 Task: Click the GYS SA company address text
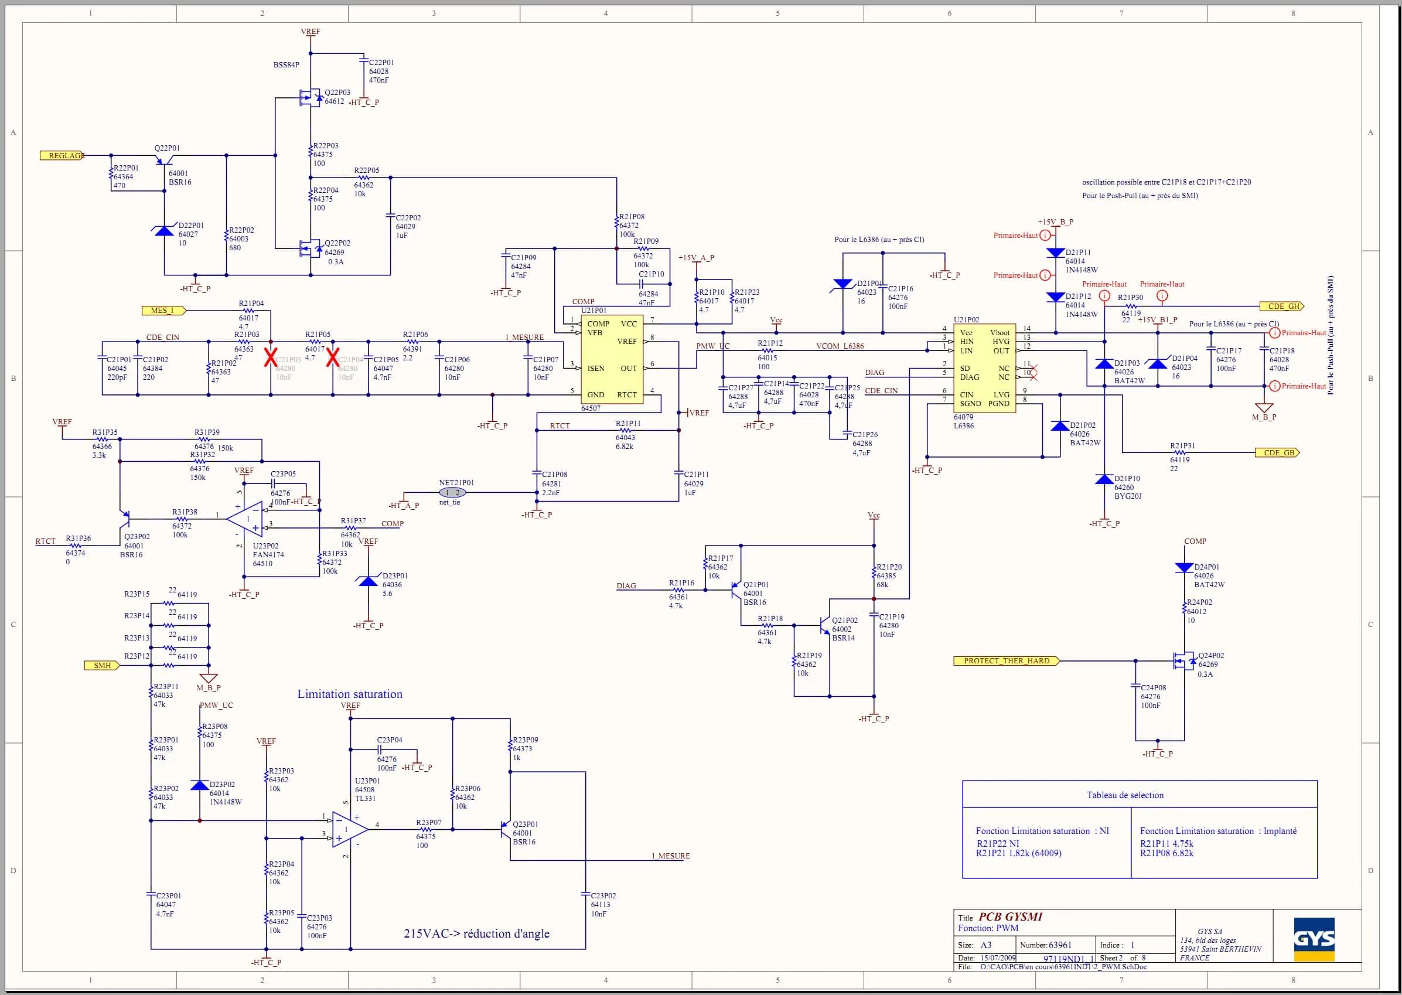[x=1220, y=945]
